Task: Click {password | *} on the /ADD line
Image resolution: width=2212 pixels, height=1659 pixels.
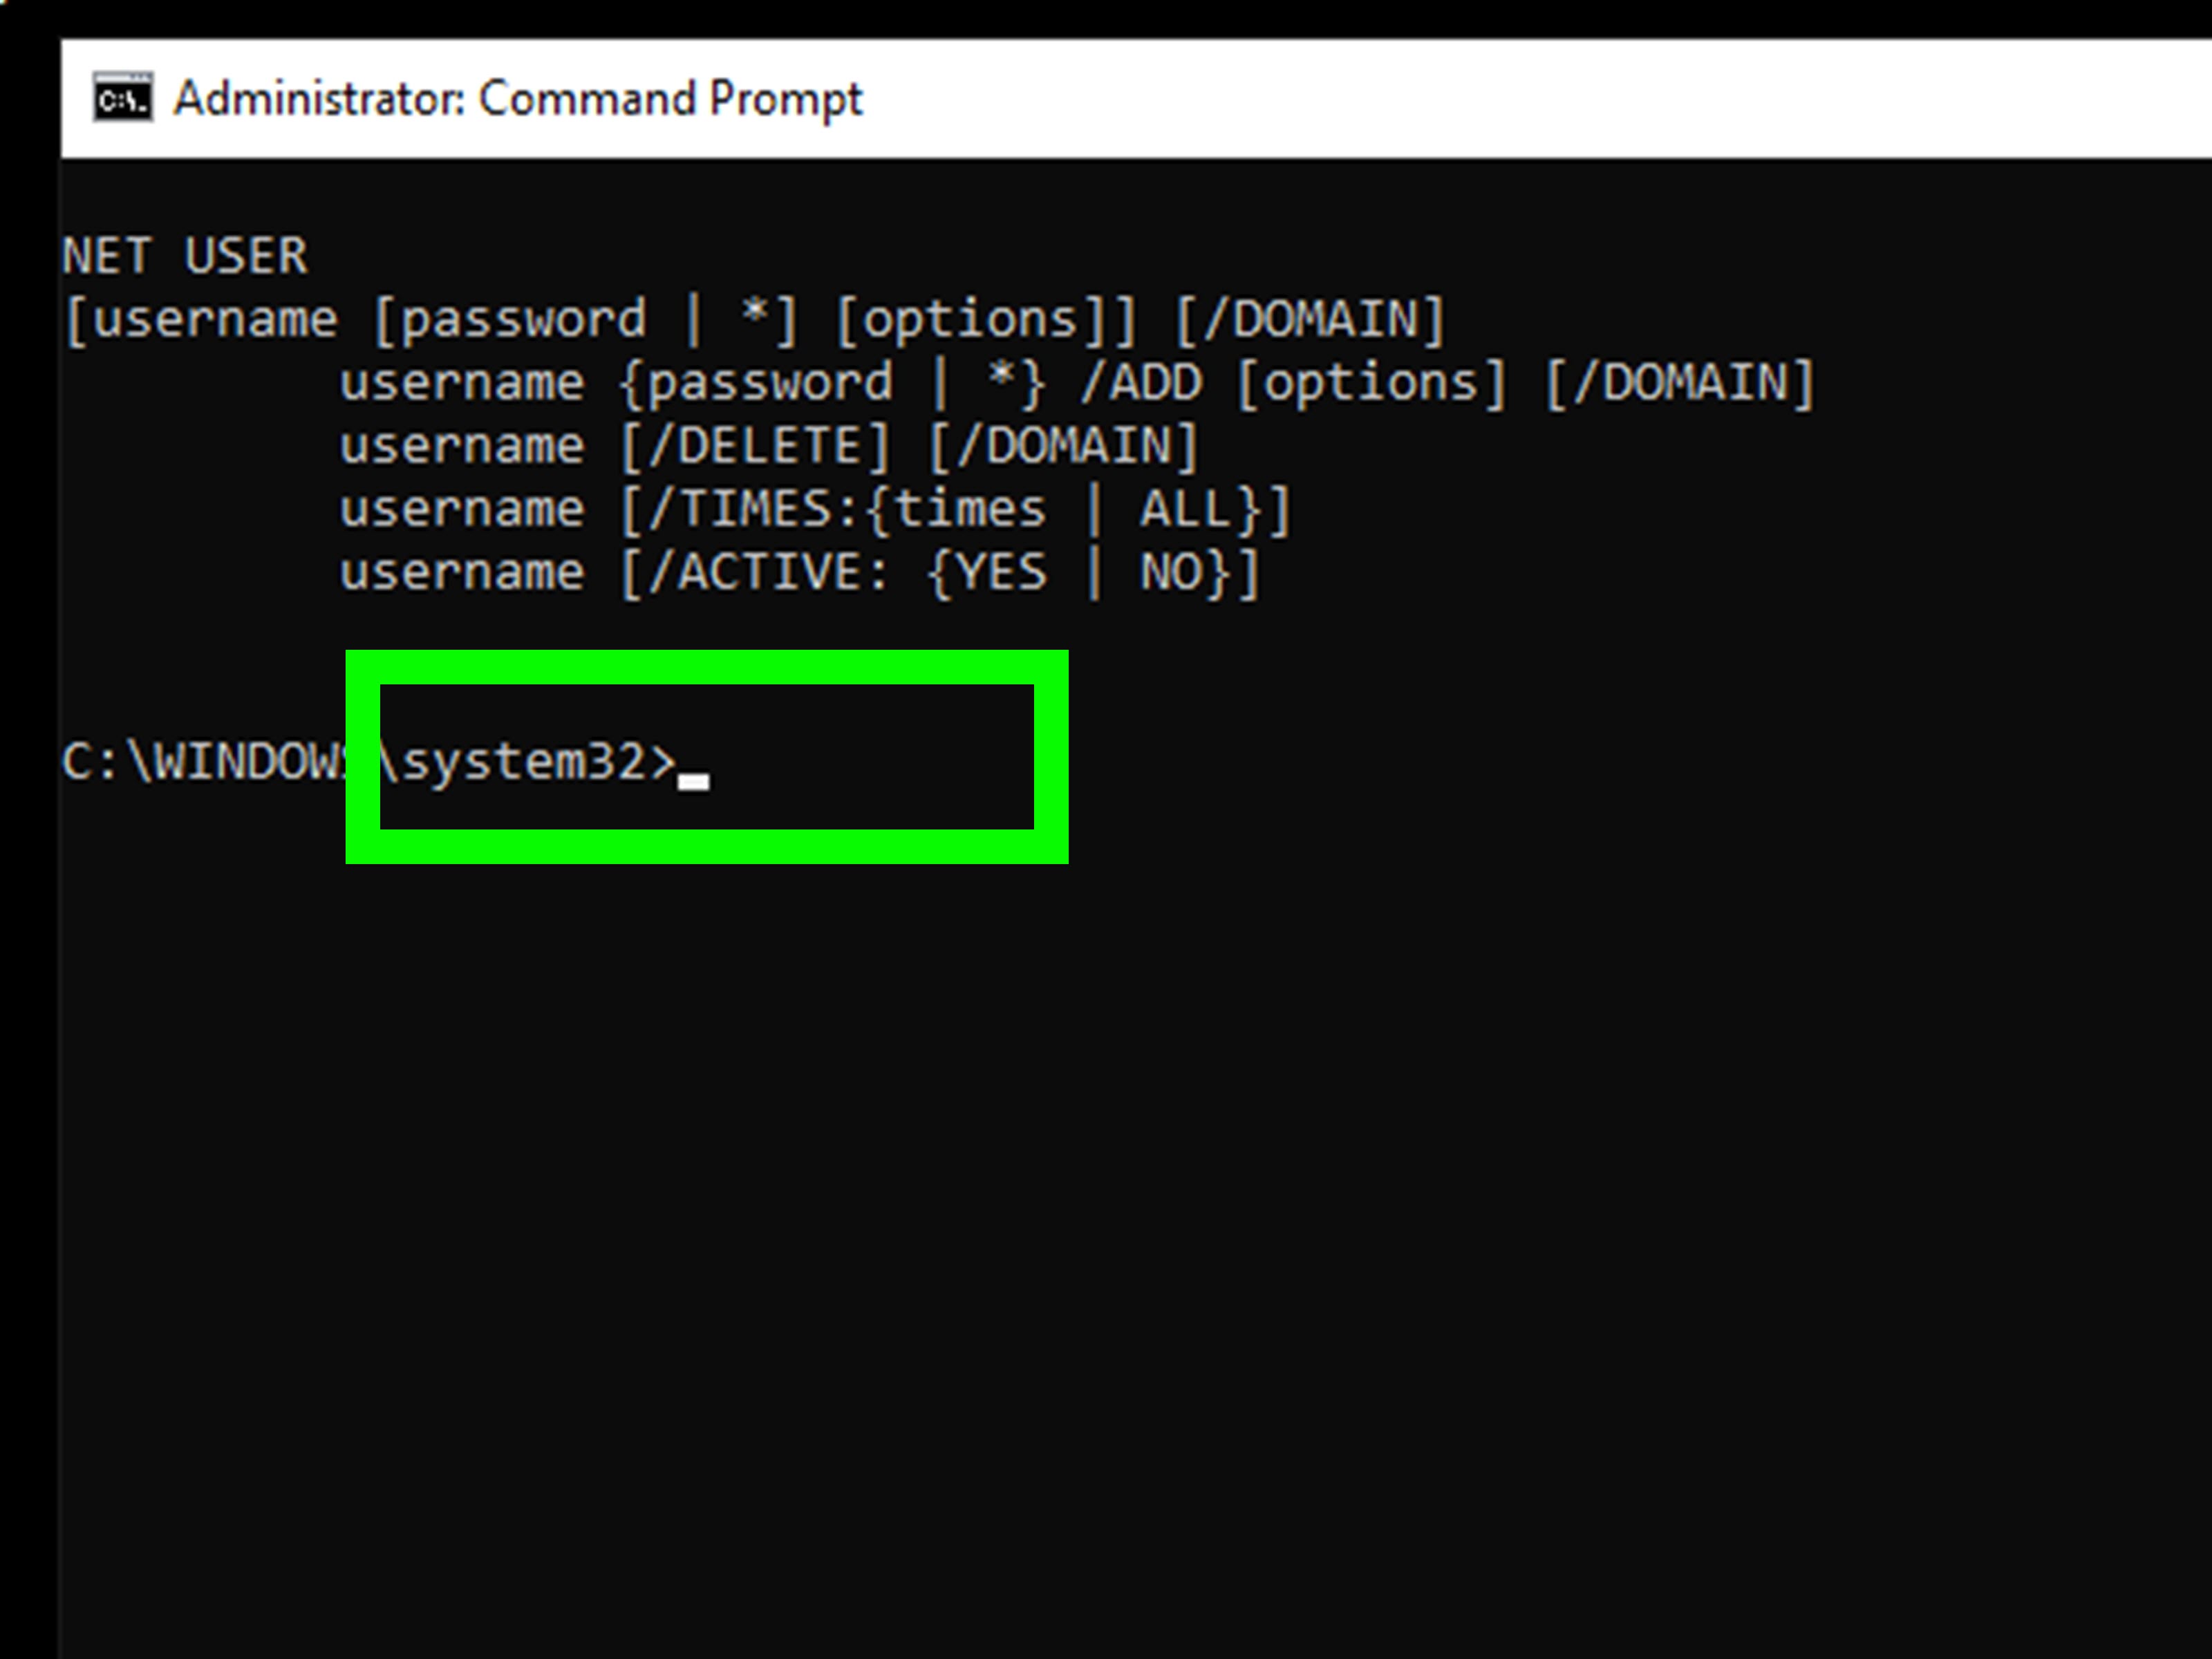Action: point(832,383)
